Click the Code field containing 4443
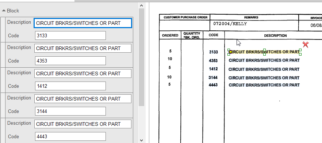This screenshot has width=322, height=143. click(70, 136)
